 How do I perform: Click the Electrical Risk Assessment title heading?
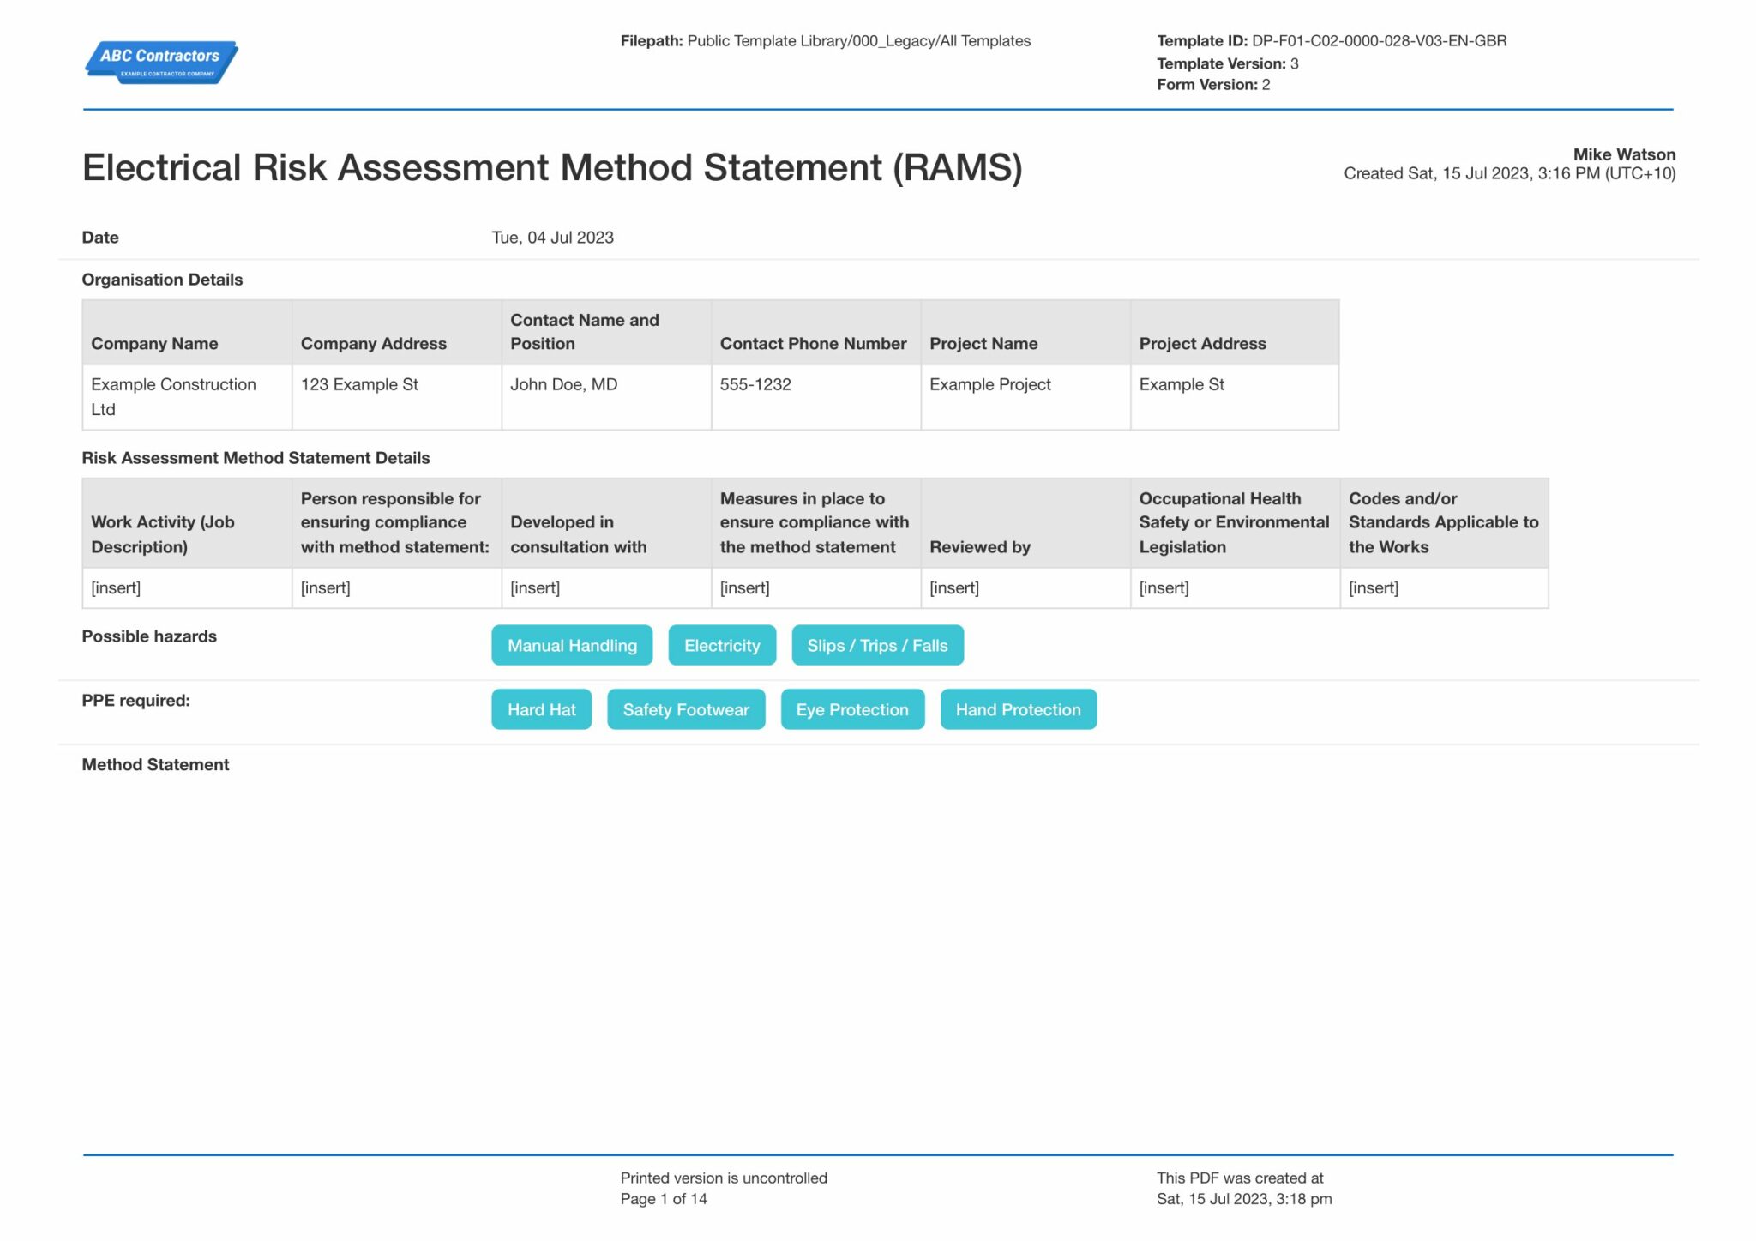point(551,167)
